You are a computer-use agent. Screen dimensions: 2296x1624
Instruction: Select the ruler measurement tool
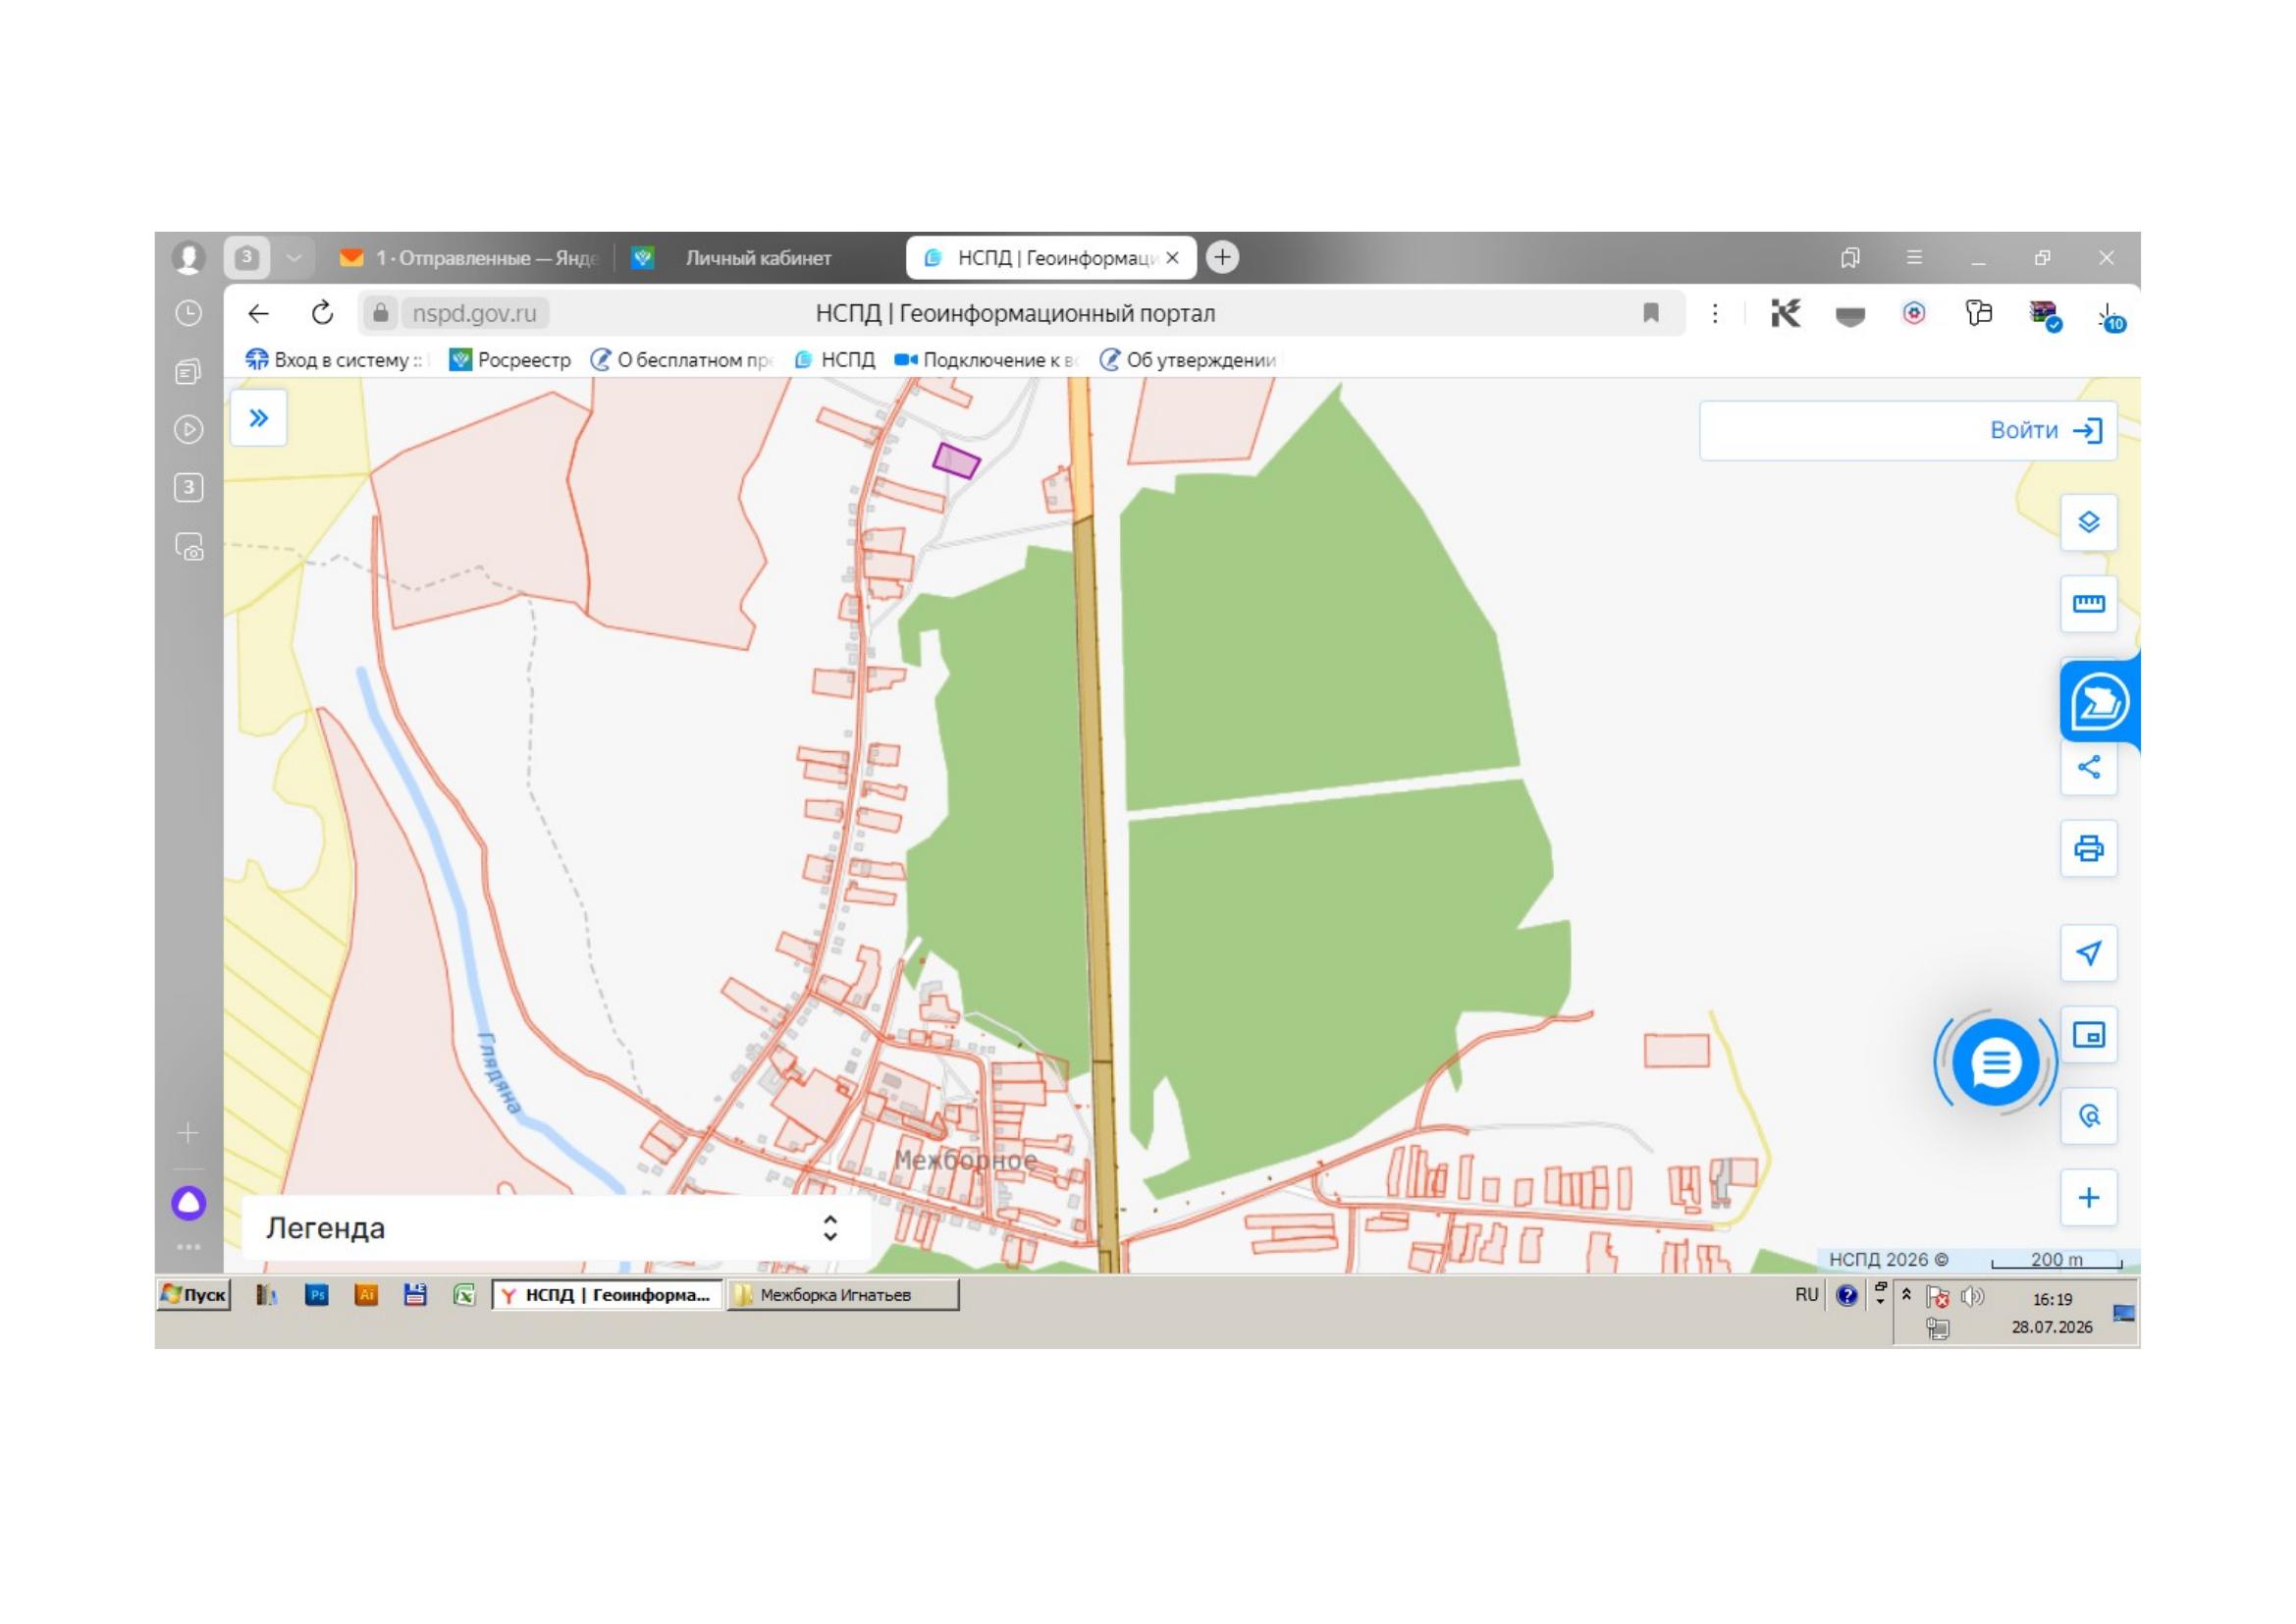click(2088, 603)
